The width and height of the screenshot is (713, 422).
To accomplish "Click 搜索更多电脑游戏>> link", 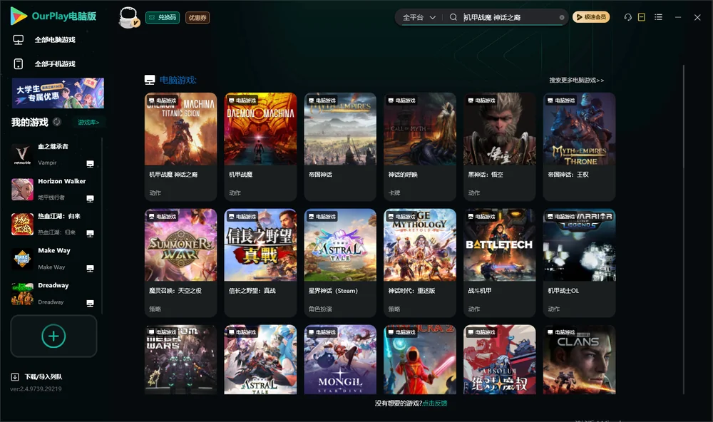I will (576, 81).
